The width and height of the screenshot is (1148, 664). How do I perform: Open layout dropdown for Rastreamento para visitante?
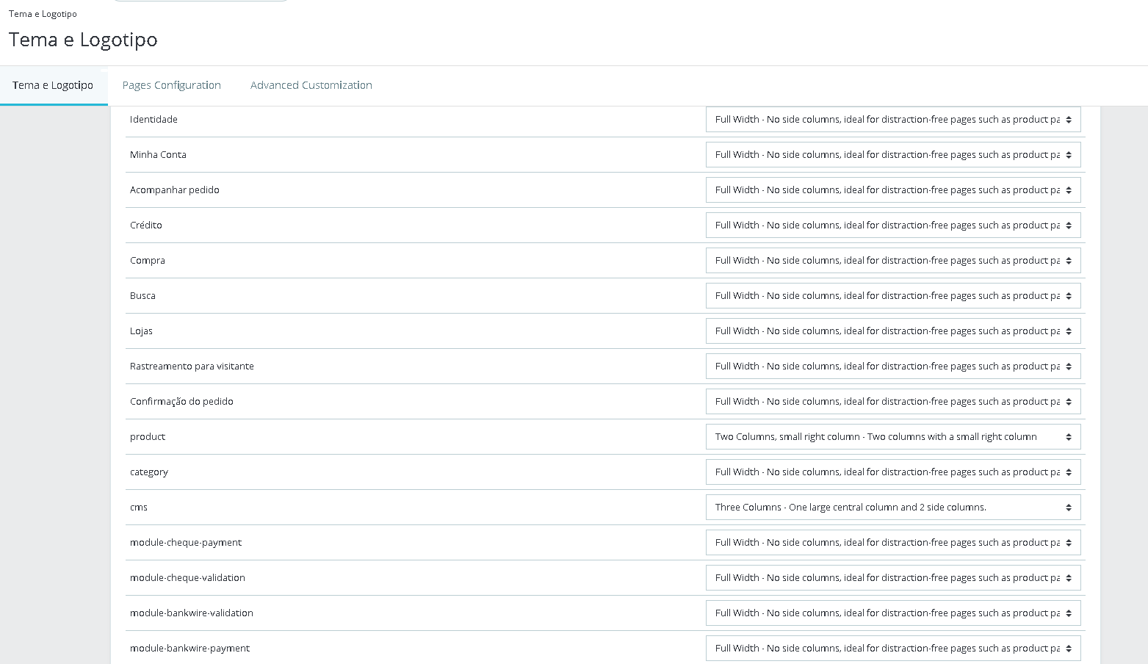(x=893, y=367)
